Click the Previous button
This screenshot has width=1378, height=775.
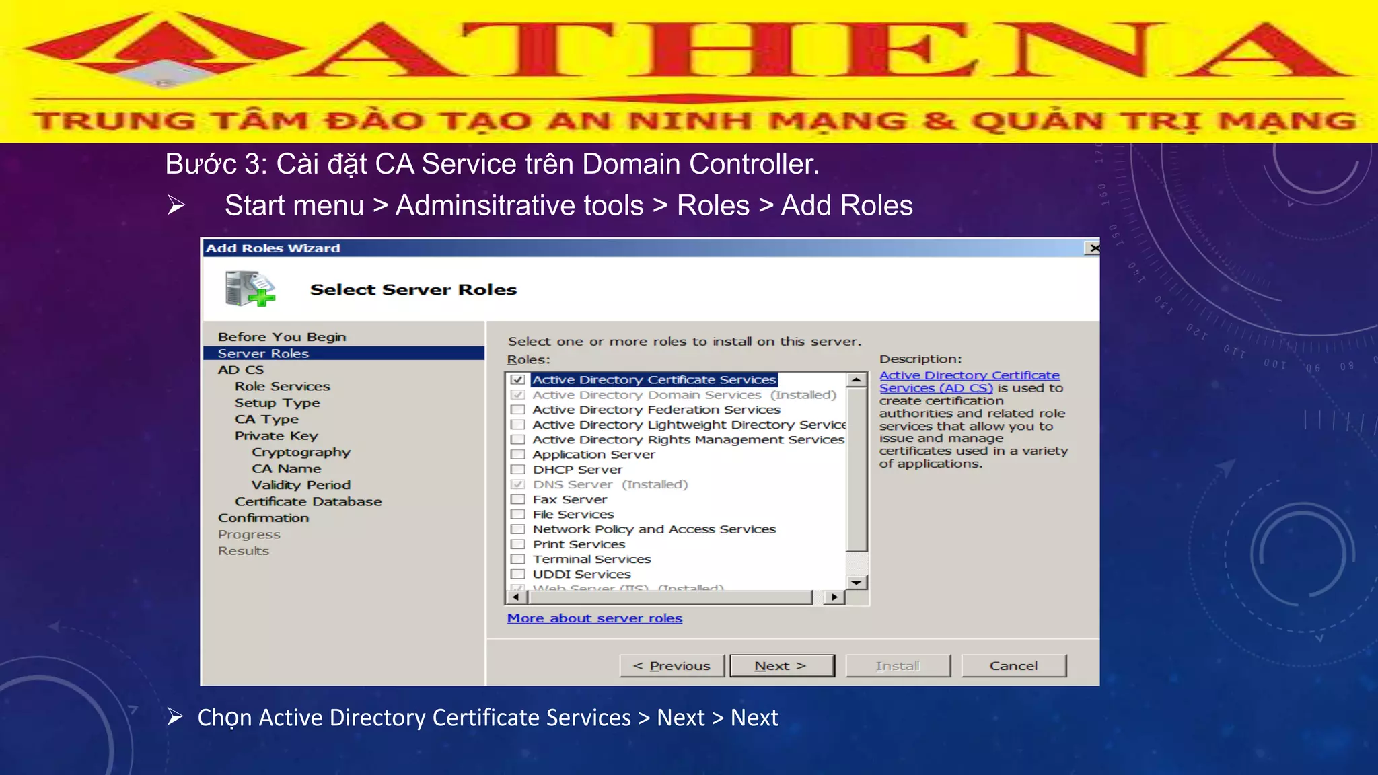(x=672, y=665)
